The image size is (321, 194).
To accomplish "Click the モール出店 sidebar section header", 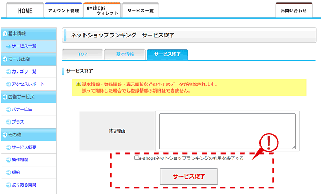I will click(x=28, y=59).
